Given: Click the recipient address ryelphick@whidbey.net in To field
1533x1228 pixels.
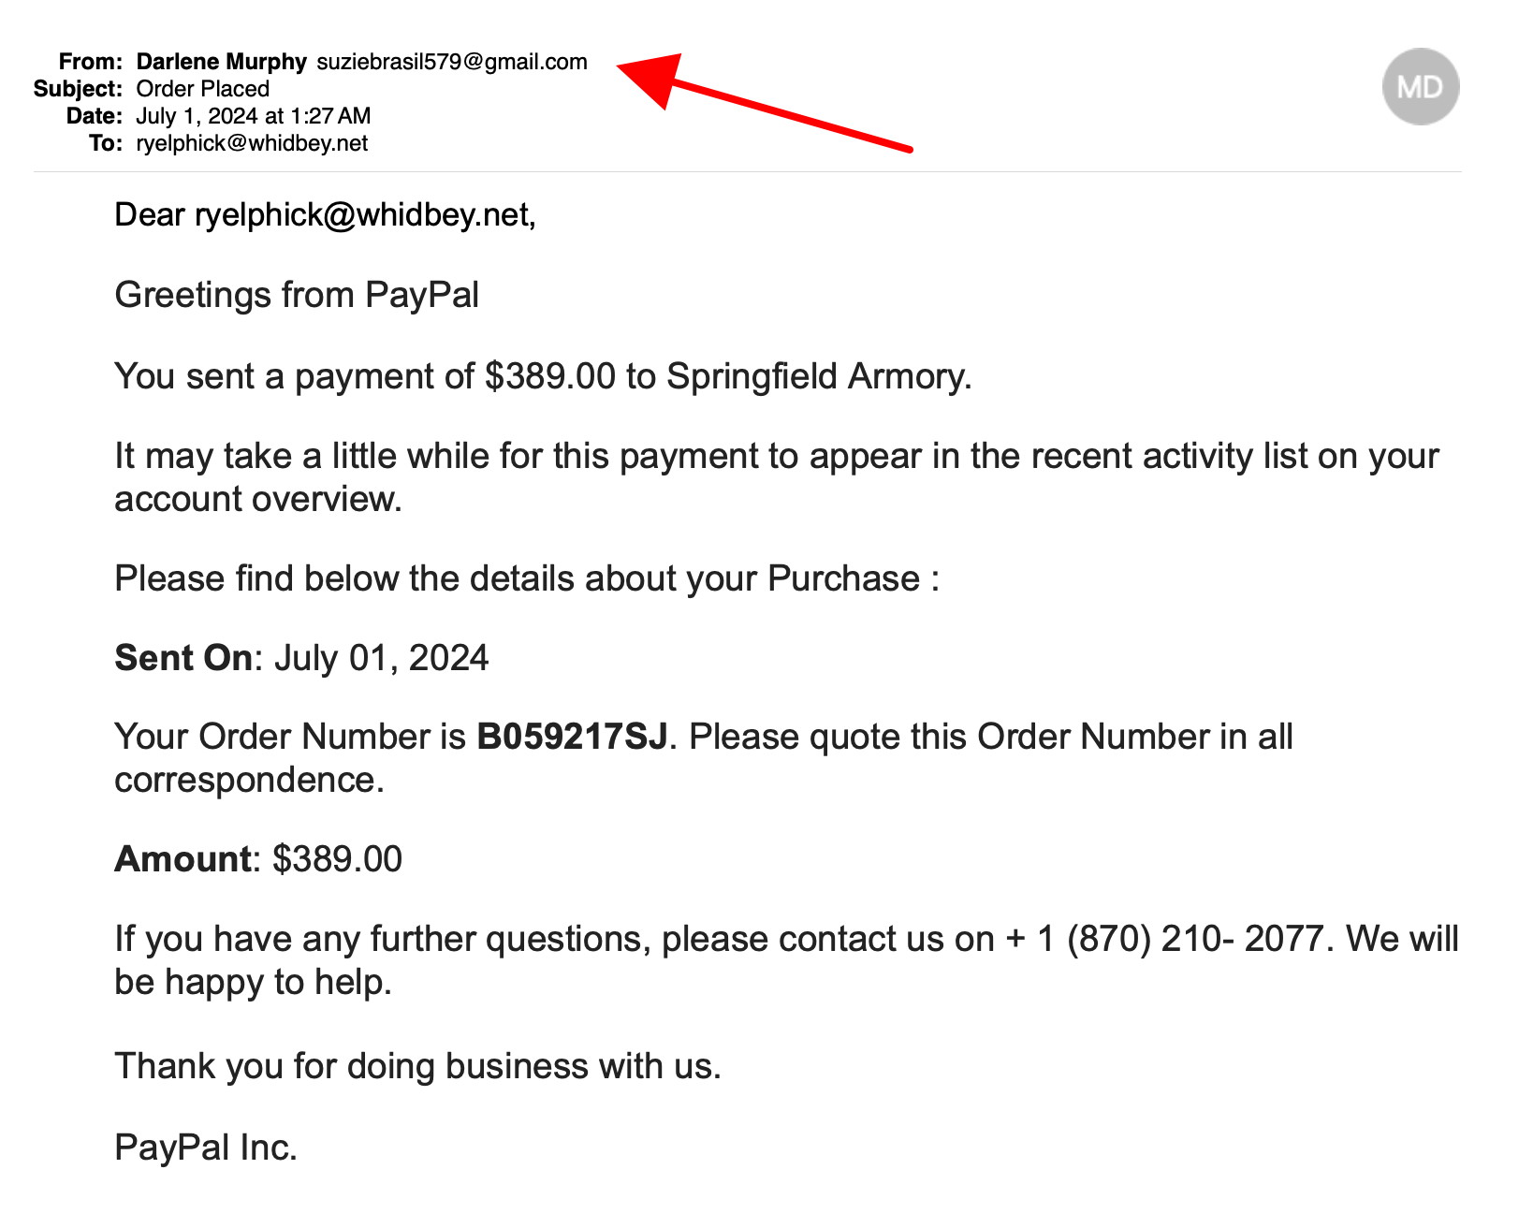Looking at the screenshot, I should 252,143.
